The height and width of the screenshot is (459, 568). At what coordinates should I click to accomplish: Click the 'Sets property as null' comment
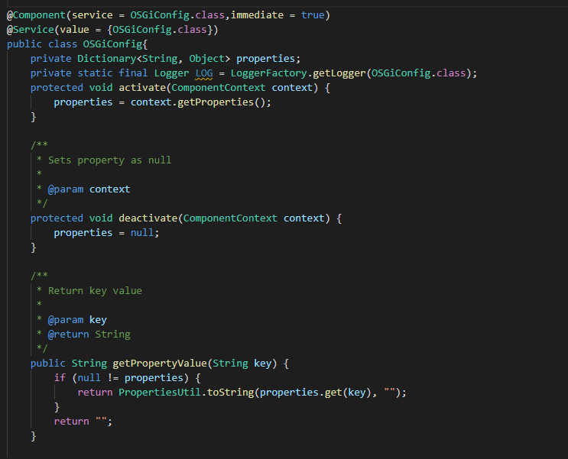[109, 160]
